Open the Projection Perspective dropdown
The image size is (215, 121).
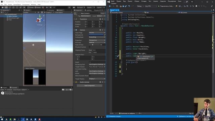click(97, 40)
